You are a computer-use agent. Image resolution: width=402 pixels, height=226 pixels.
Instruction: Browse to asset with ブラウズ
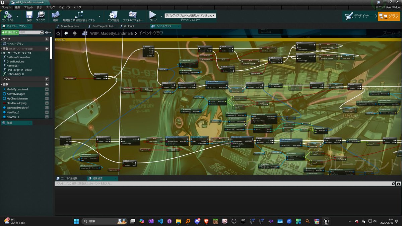[x=41, y=16]
